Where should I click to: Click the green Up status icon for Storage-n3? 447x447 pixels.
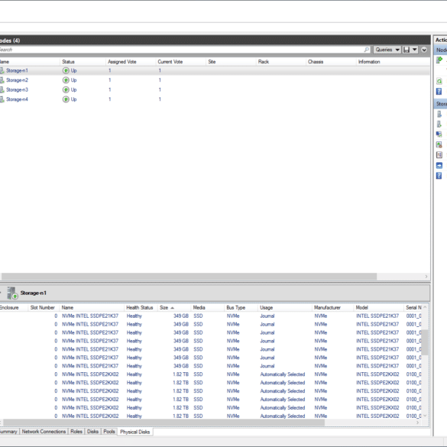point(66,90)
